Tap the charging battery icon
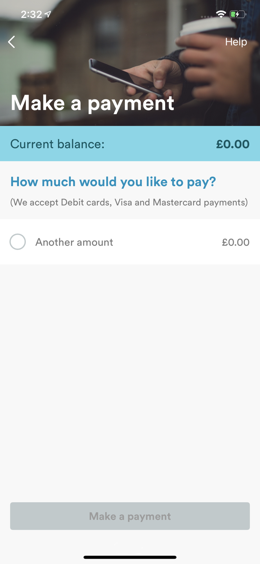Screen dimensions: 260x564 [238, 14]
